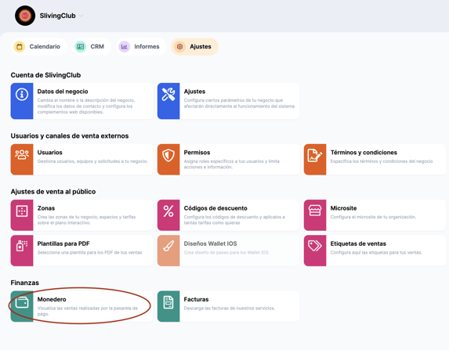This screenshot has width=449, height=350.
Task: Open the Facturas invoice icon
Action: coord(168,302)
